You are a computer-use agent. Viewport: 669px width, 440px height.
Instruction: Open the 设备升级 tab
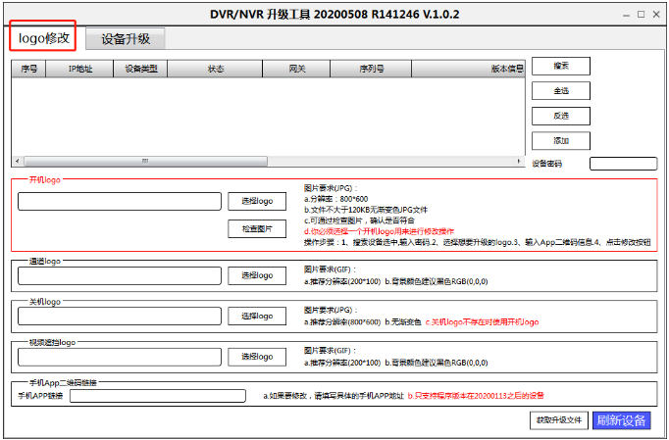(126, 39)
